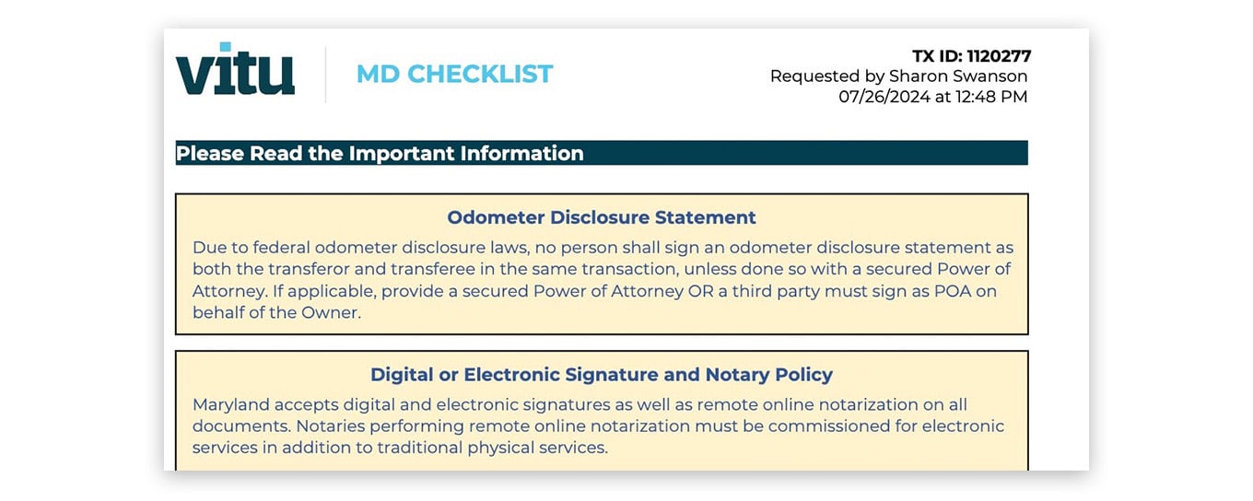Click the date 07/26/2024

click(884, 96)
